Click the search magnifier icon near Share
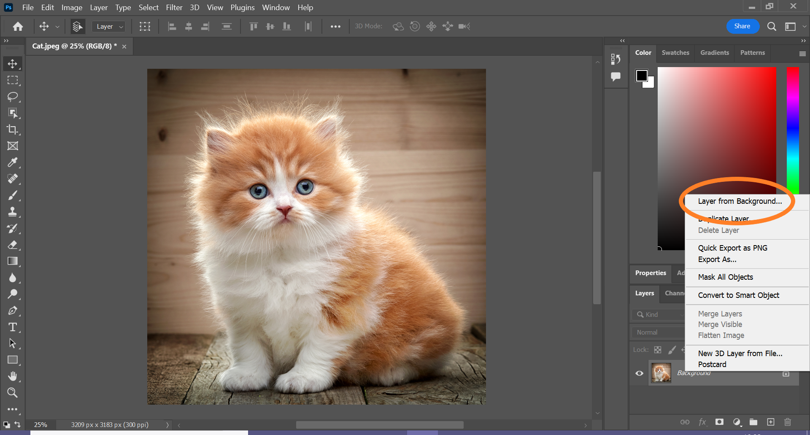 point(772,27)
